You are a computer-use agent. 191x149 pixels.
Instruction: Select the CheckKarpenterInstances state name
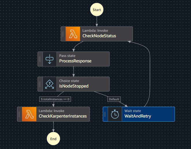(x=63, y=116)
